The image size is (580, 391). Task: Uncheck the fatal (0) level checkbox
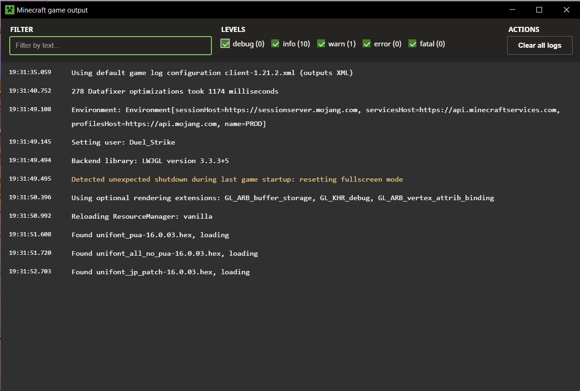click(413, 44)
